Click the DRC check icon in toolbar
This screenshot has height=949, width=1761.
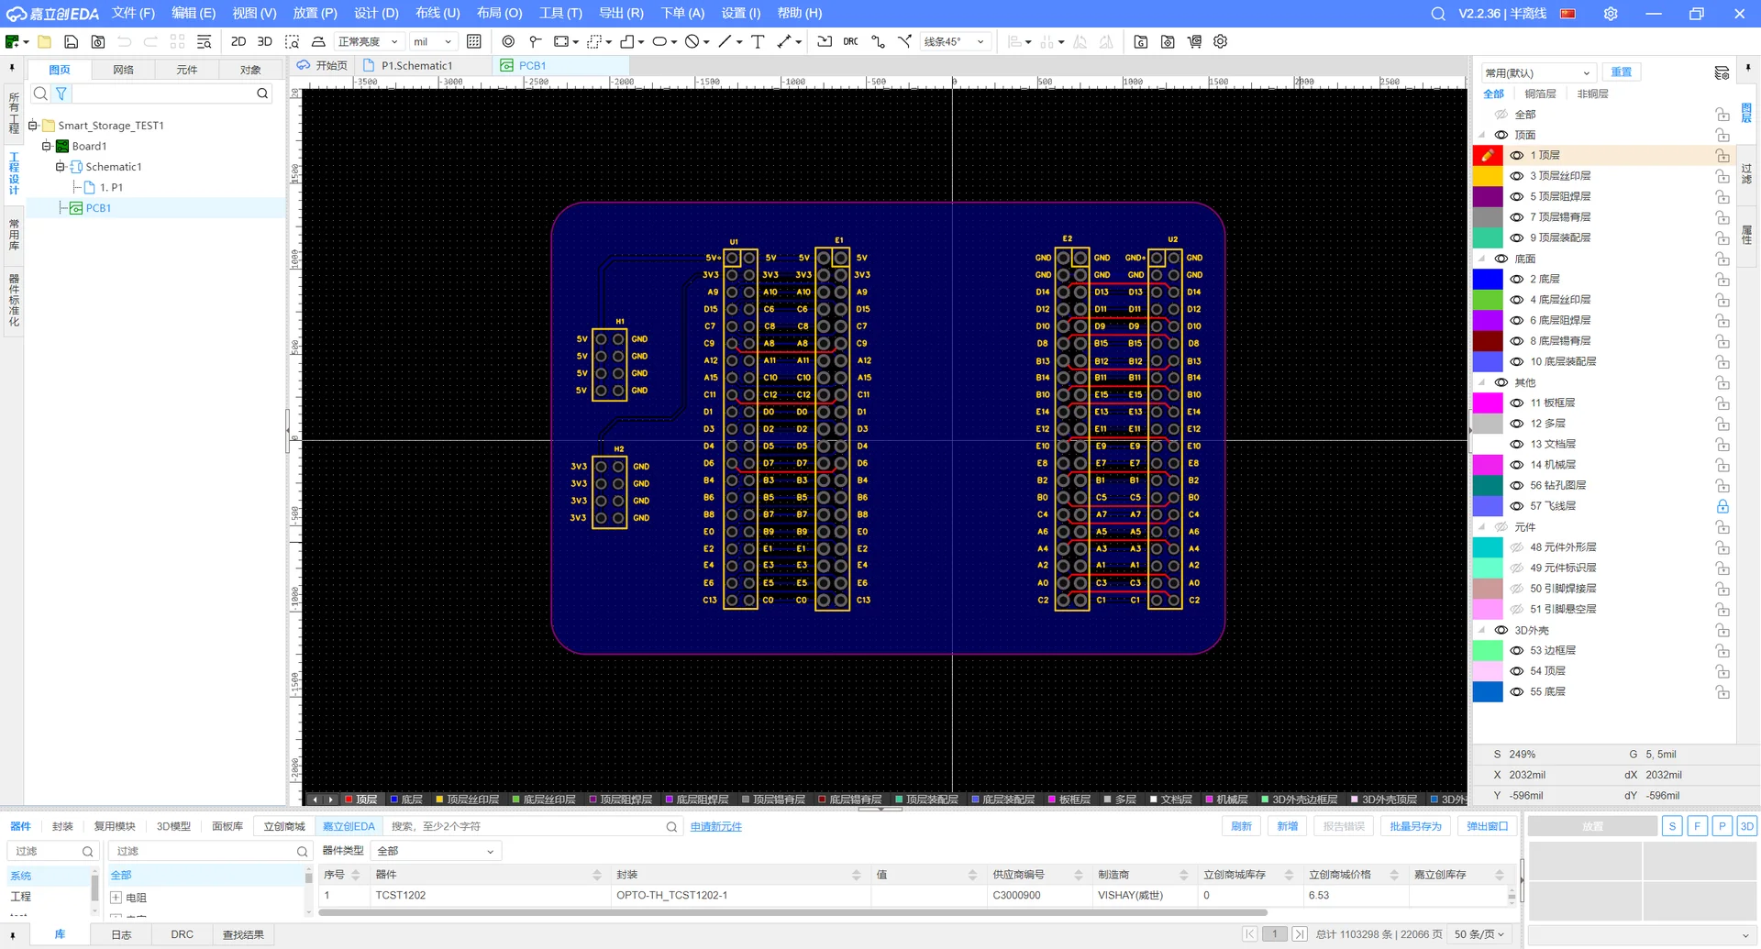coord(850,42)
